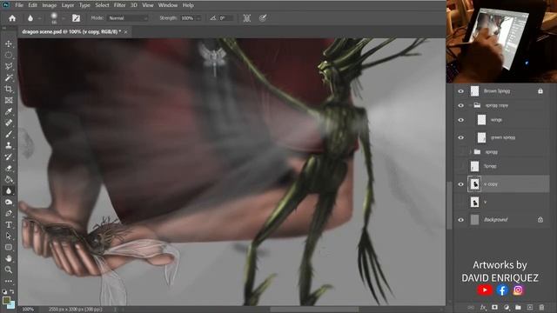Expand the sprigg group folder

click(470, 152)
